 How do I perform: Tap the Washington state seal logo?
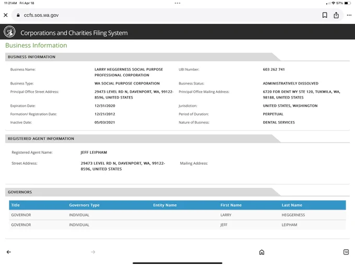9,32
